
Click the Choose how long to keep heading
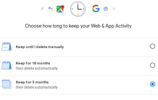point(78,26)
